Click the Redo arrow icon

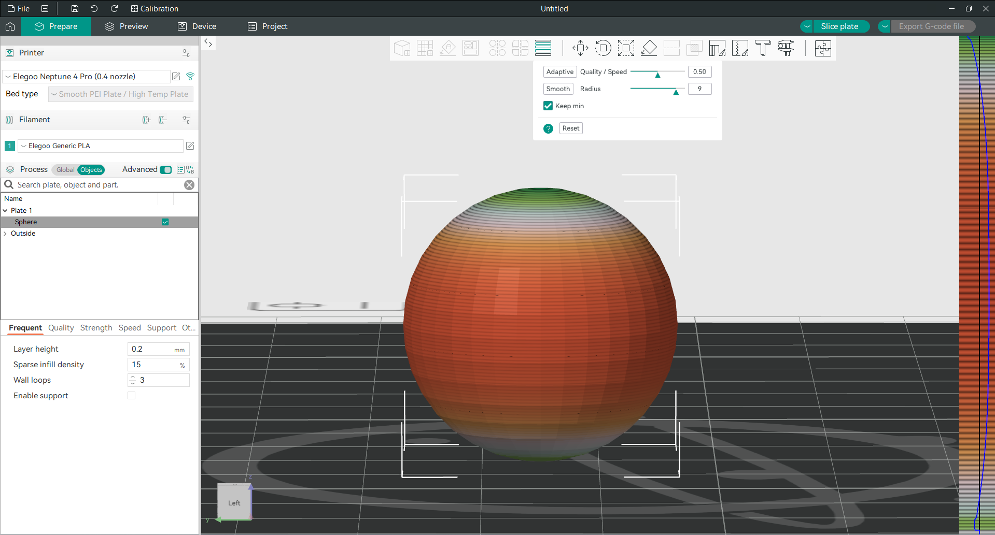114,8
